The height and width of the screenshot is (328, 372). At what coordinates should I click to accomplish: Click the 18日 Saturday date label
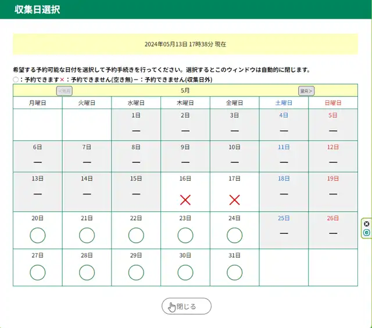284,178
